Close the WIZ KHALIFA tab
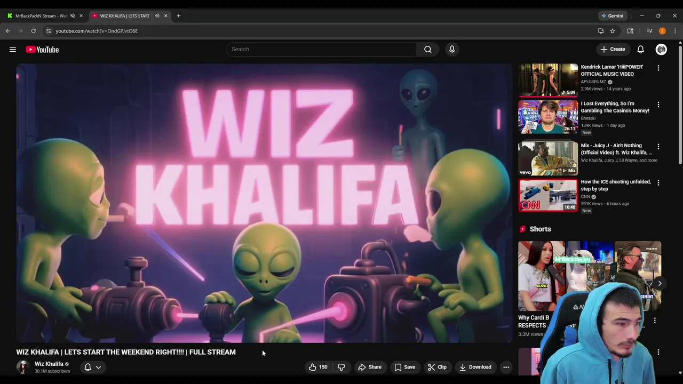The width and height of the screenshot is (683, 384). pyautogui.click(x=165, y=15)
